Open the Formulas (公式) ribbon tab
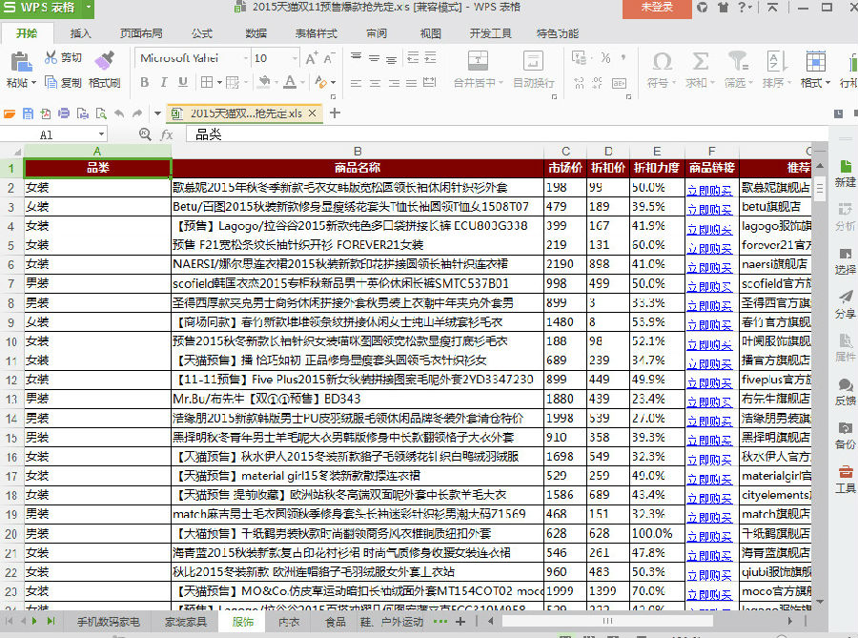 pos(202,33)
